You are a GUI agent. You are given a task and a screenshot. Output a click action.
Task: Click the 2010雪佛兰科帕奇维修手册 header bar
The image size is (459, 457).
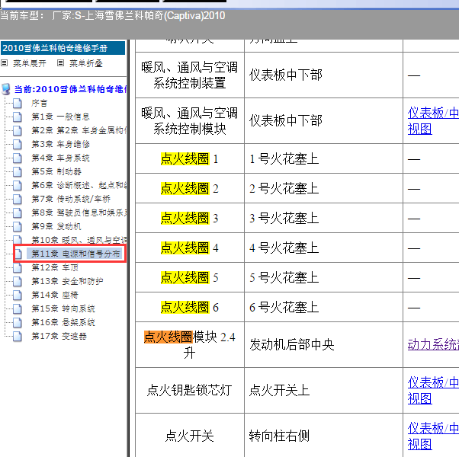[63, 48]
